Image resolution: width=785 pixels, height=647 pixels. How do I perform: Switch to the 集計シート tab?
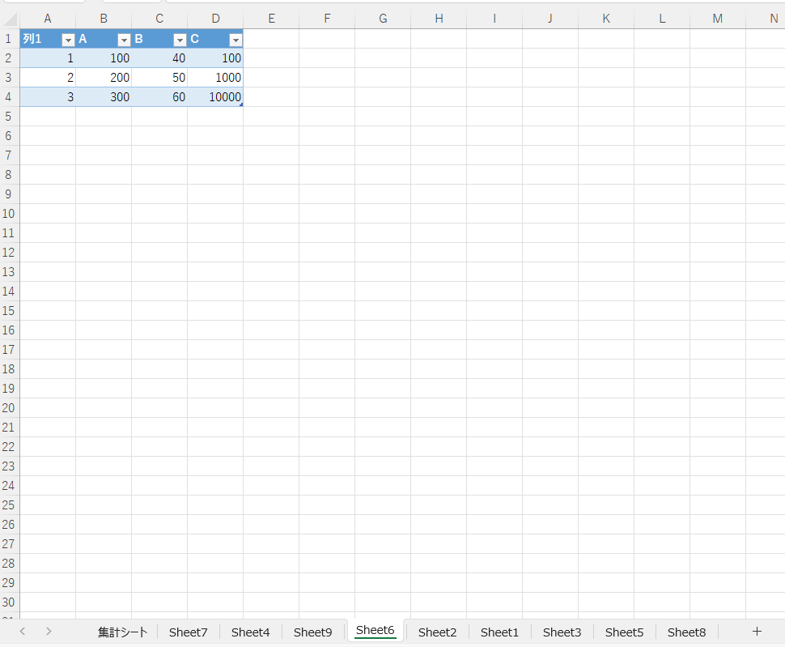[123, 632]
